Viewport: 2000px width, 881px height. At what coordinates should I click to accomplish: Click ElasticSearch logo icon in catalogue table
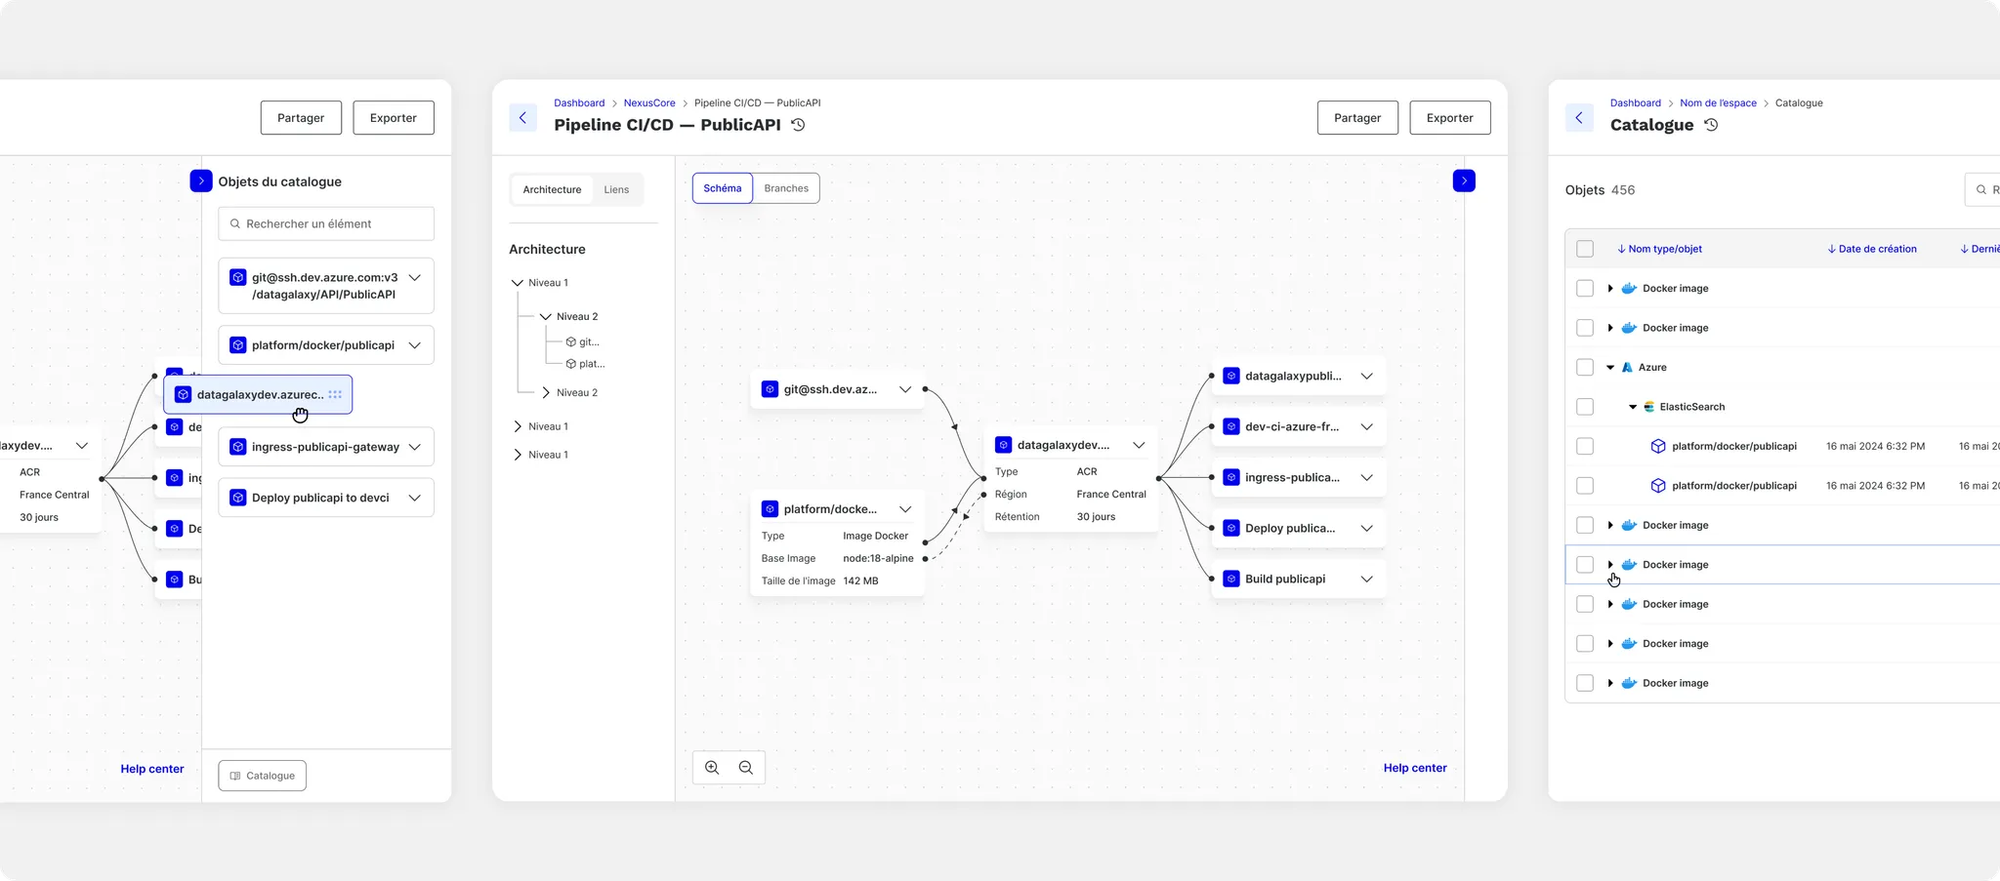point(1649,407)
